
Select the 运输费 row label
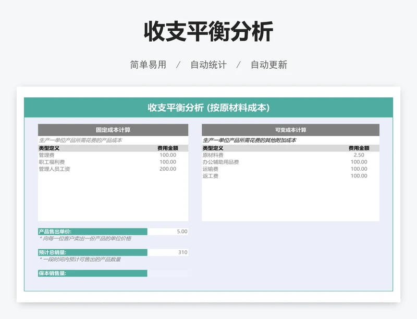coord(211,169)
